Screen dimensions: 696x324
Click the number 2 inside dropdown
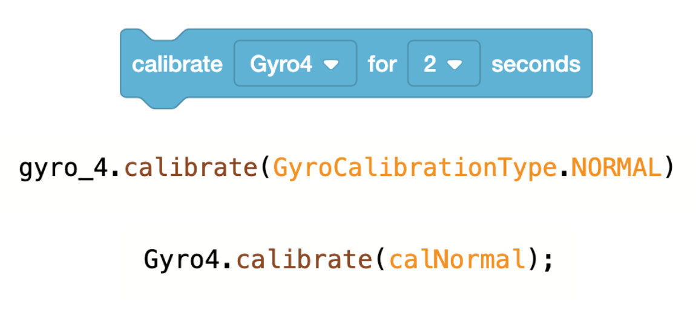tap(430, 64)
